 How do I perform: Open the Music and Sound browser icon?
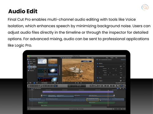click(106, 86)
